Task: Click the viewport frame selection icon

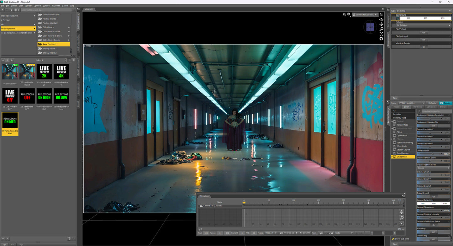Action: [381, 34]
